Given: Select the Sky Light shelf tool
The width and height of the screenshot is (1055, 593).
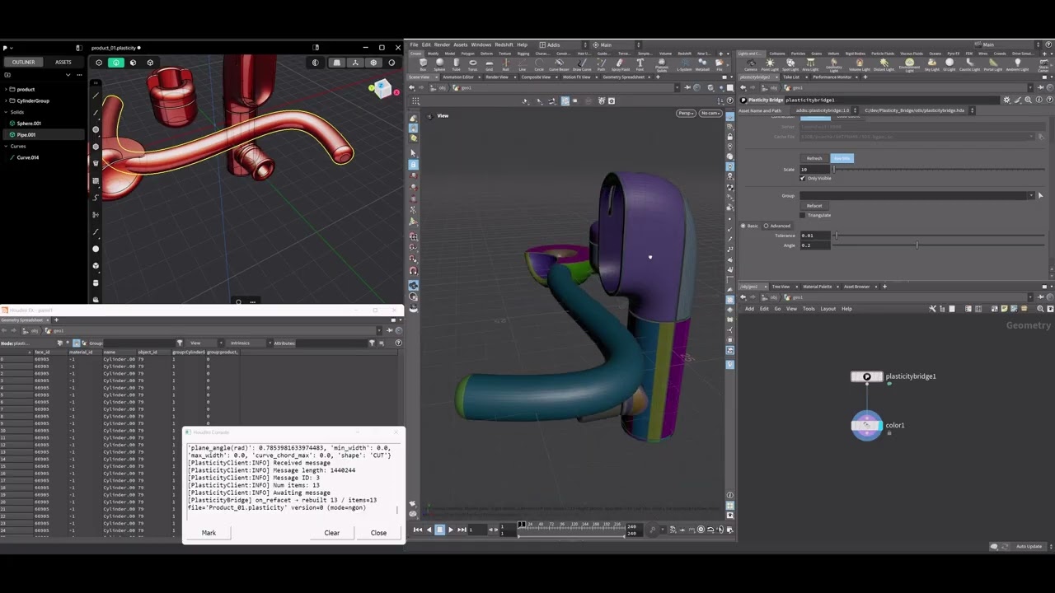Looking at the screenshot, I should 931,63.
